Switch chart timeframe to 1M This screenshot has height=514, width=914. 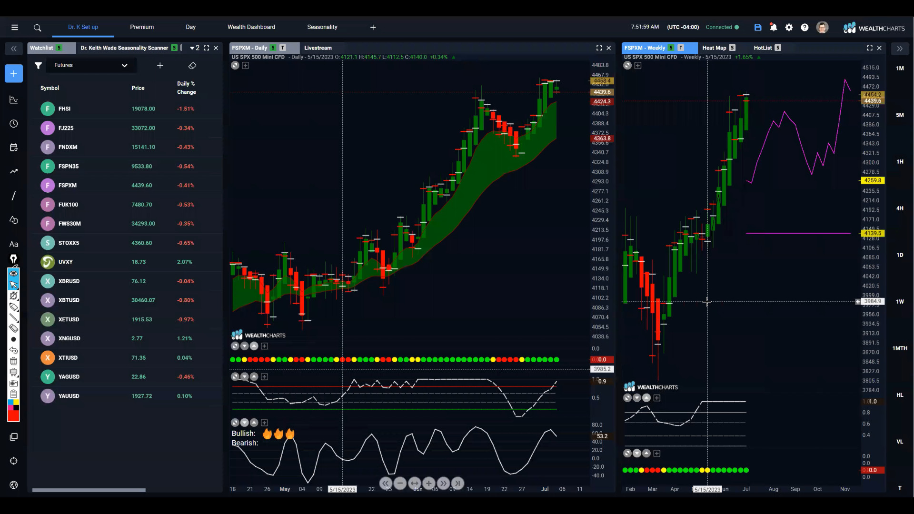(x=900, y=69)
